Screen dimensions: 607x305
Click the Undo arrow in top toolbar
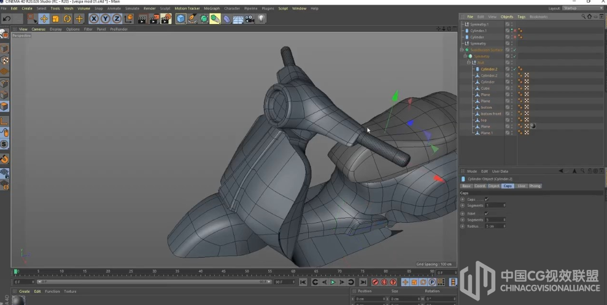coord(7,18)
